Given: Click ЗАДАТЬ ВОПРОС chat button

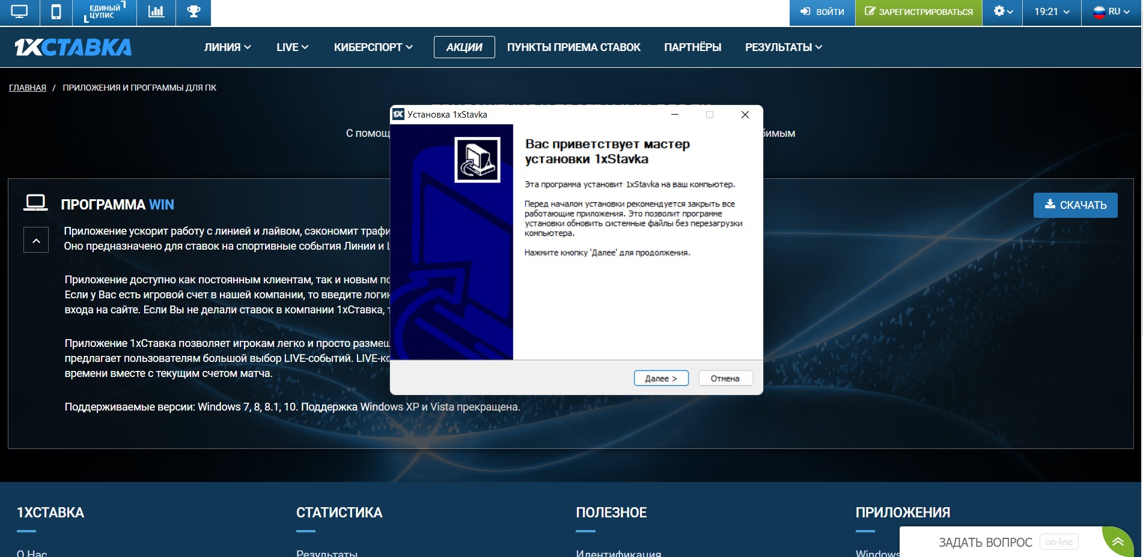Looking at the screenshot, I should (x=985, y=543).
